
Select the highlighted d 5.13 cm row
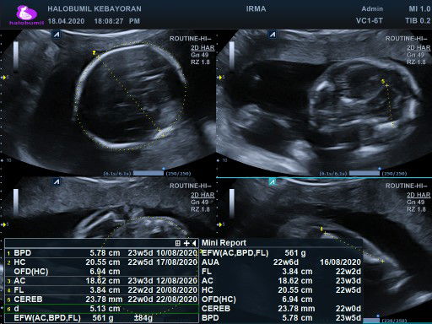pyautogui.click(x=101, y=309)
